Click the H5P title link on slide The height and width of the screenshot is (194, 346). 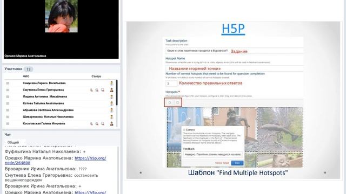[x=233, y=29]
